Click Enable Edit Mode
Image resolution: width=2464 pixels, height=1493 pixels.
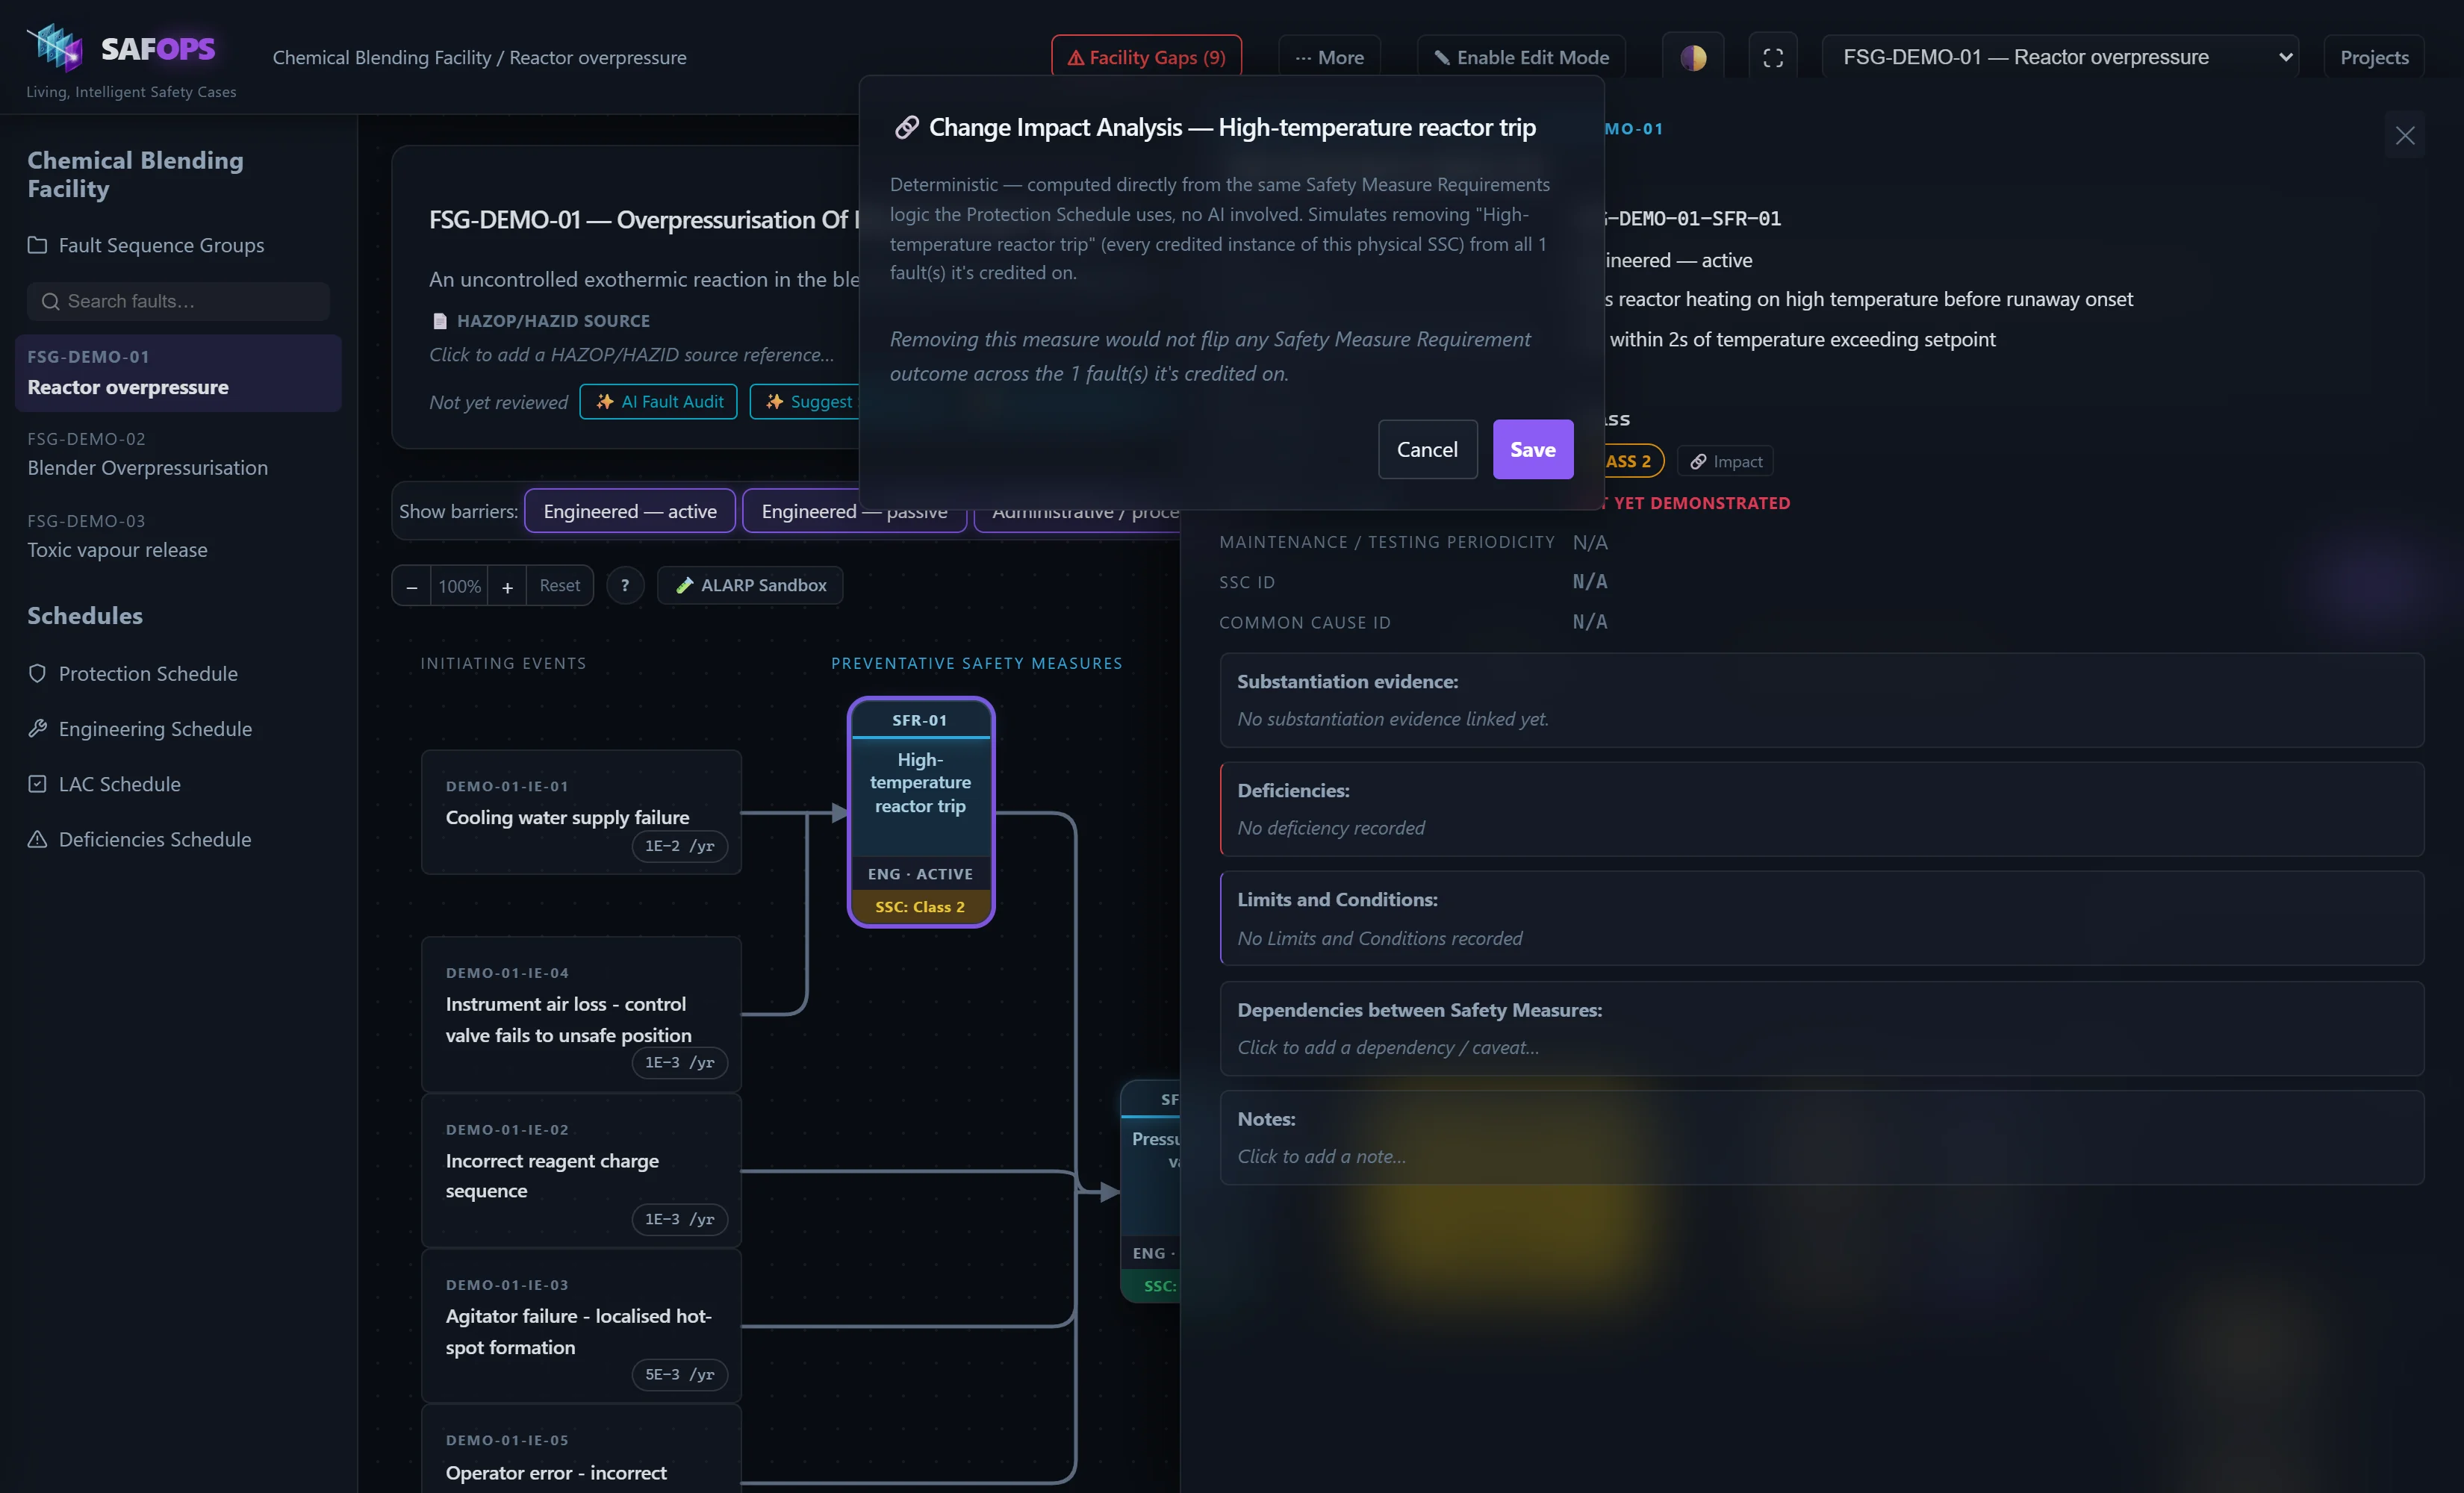coord(1521,58)
